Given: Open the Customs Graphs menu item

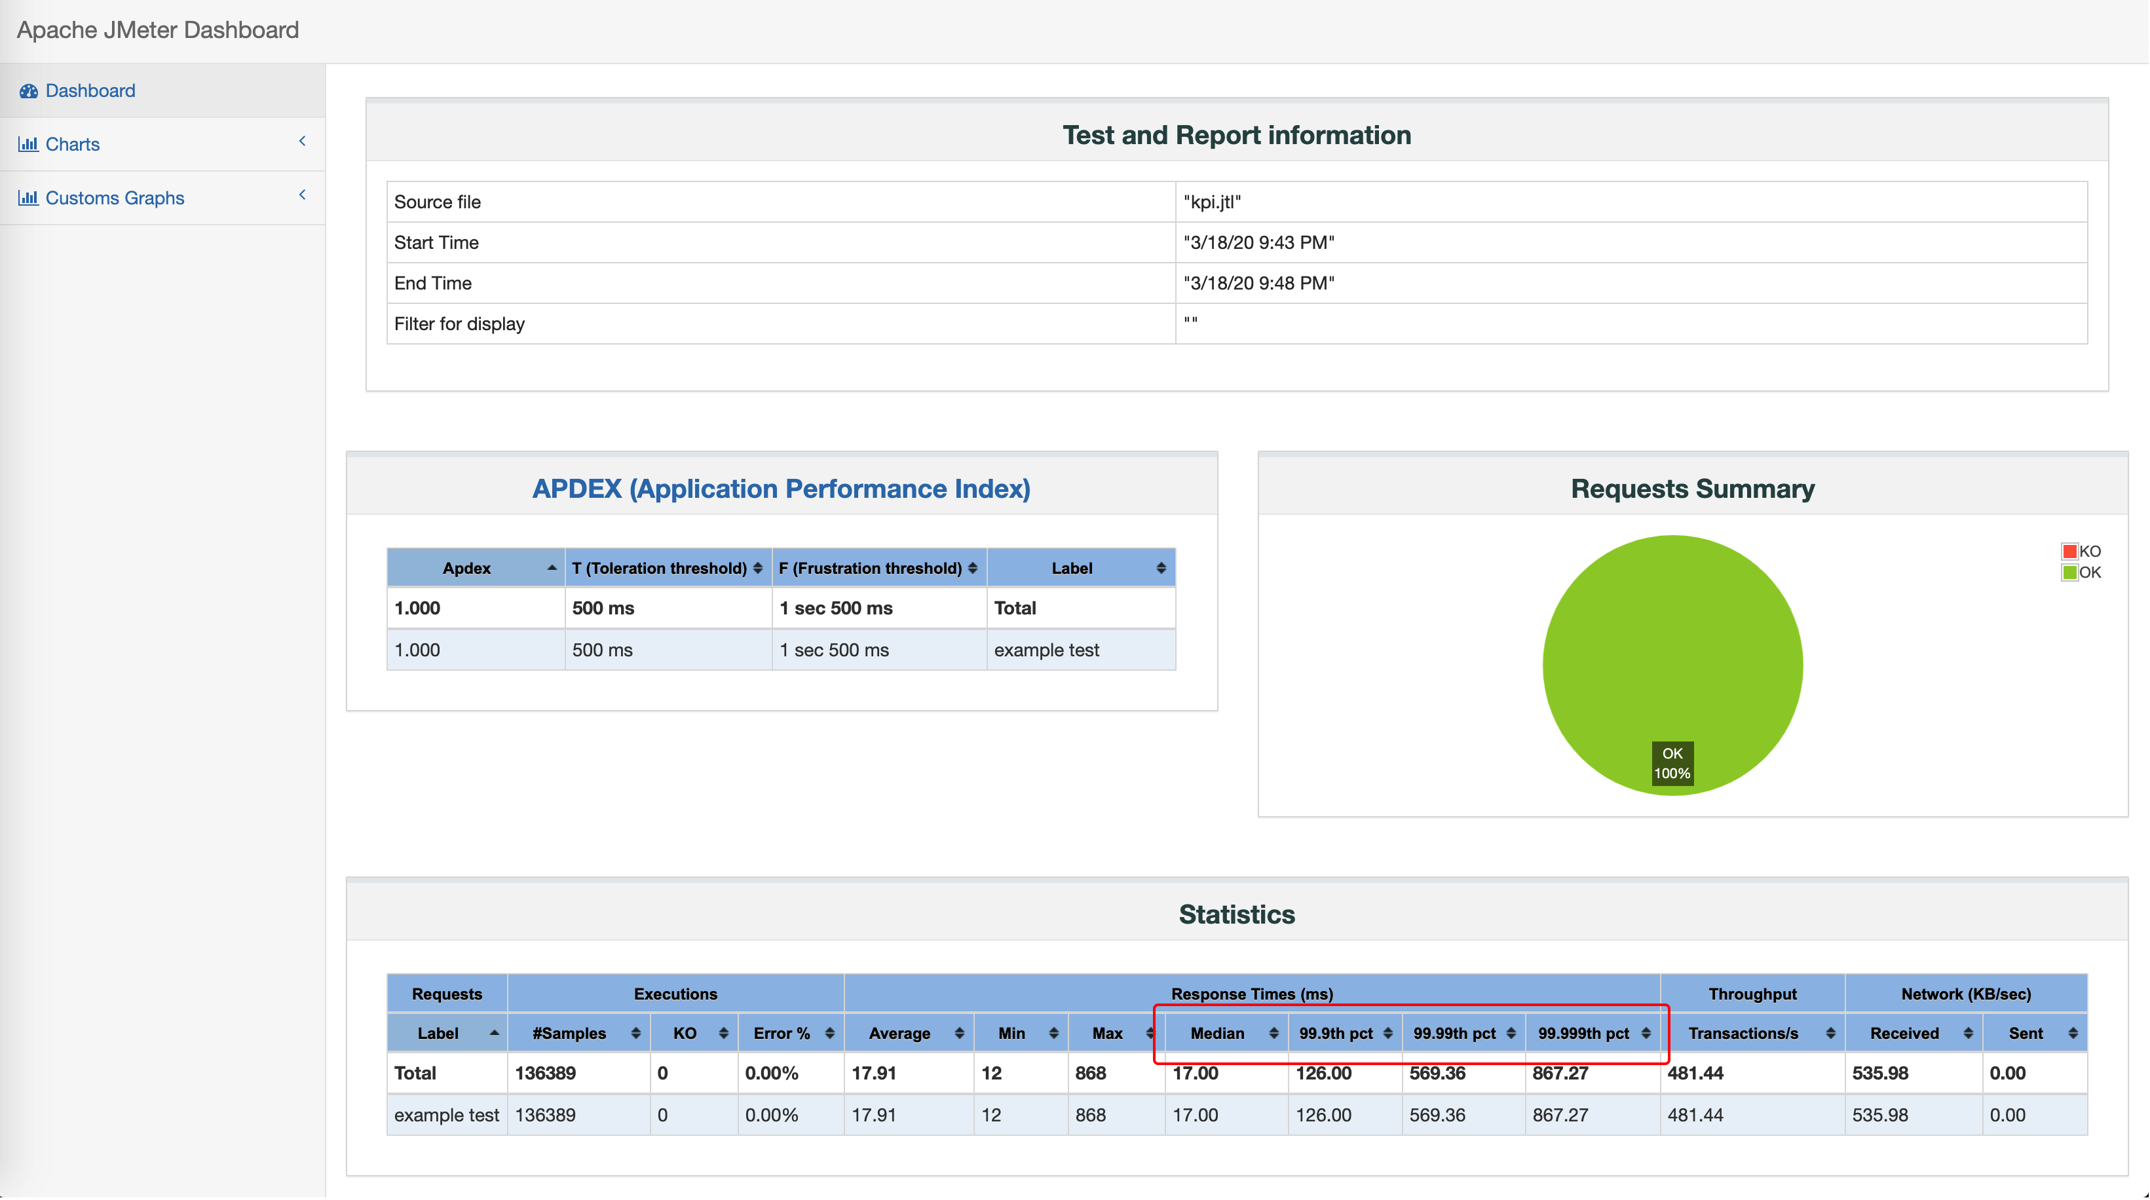Looking at the screenshot, I should 115,198.
